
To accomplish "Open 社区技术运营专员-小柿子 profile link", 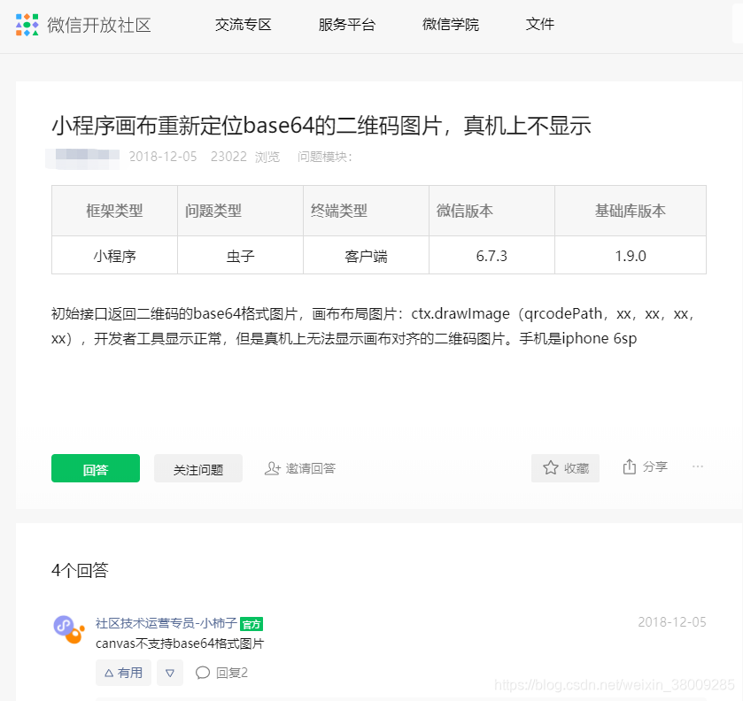I will [x=166, y=623].
